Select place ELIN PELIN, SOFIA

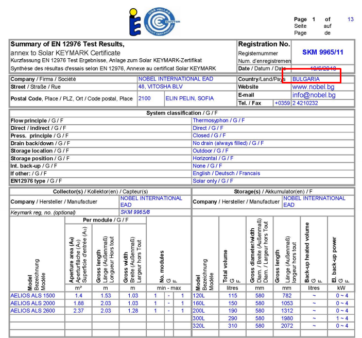pos(189,98)
